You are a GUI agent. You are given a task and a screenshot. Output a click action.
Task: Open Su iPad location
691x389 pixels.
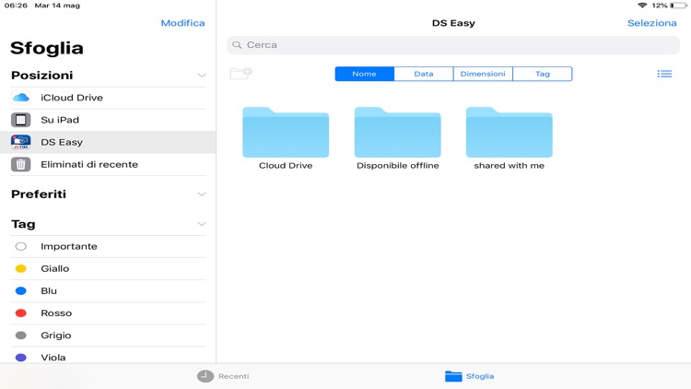coord(60,120)
